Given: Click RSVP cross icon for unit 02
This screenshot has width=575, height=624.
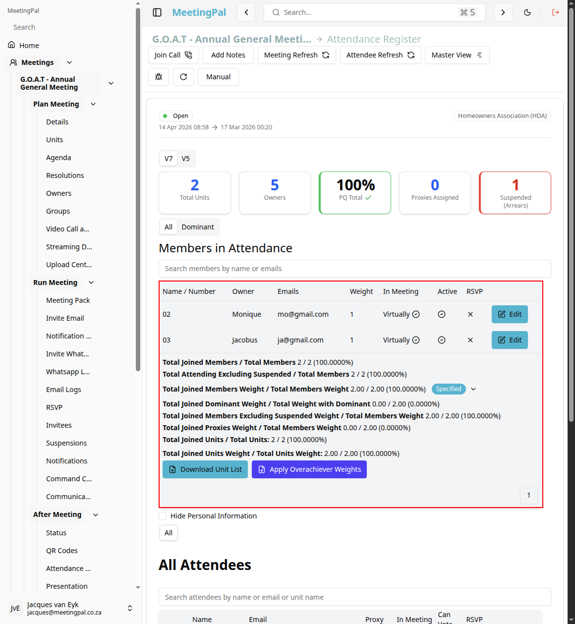Looking at the screenshot, I should [470, 314].
